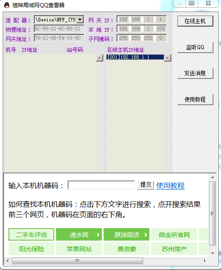Open the 使用教程 button on right panel
This screenshot has height=270, width=221.
point(195,99)
